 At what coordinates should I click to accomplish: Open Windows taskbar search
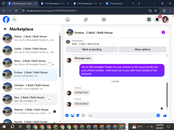pyautogui.click(x=12, y=127)
